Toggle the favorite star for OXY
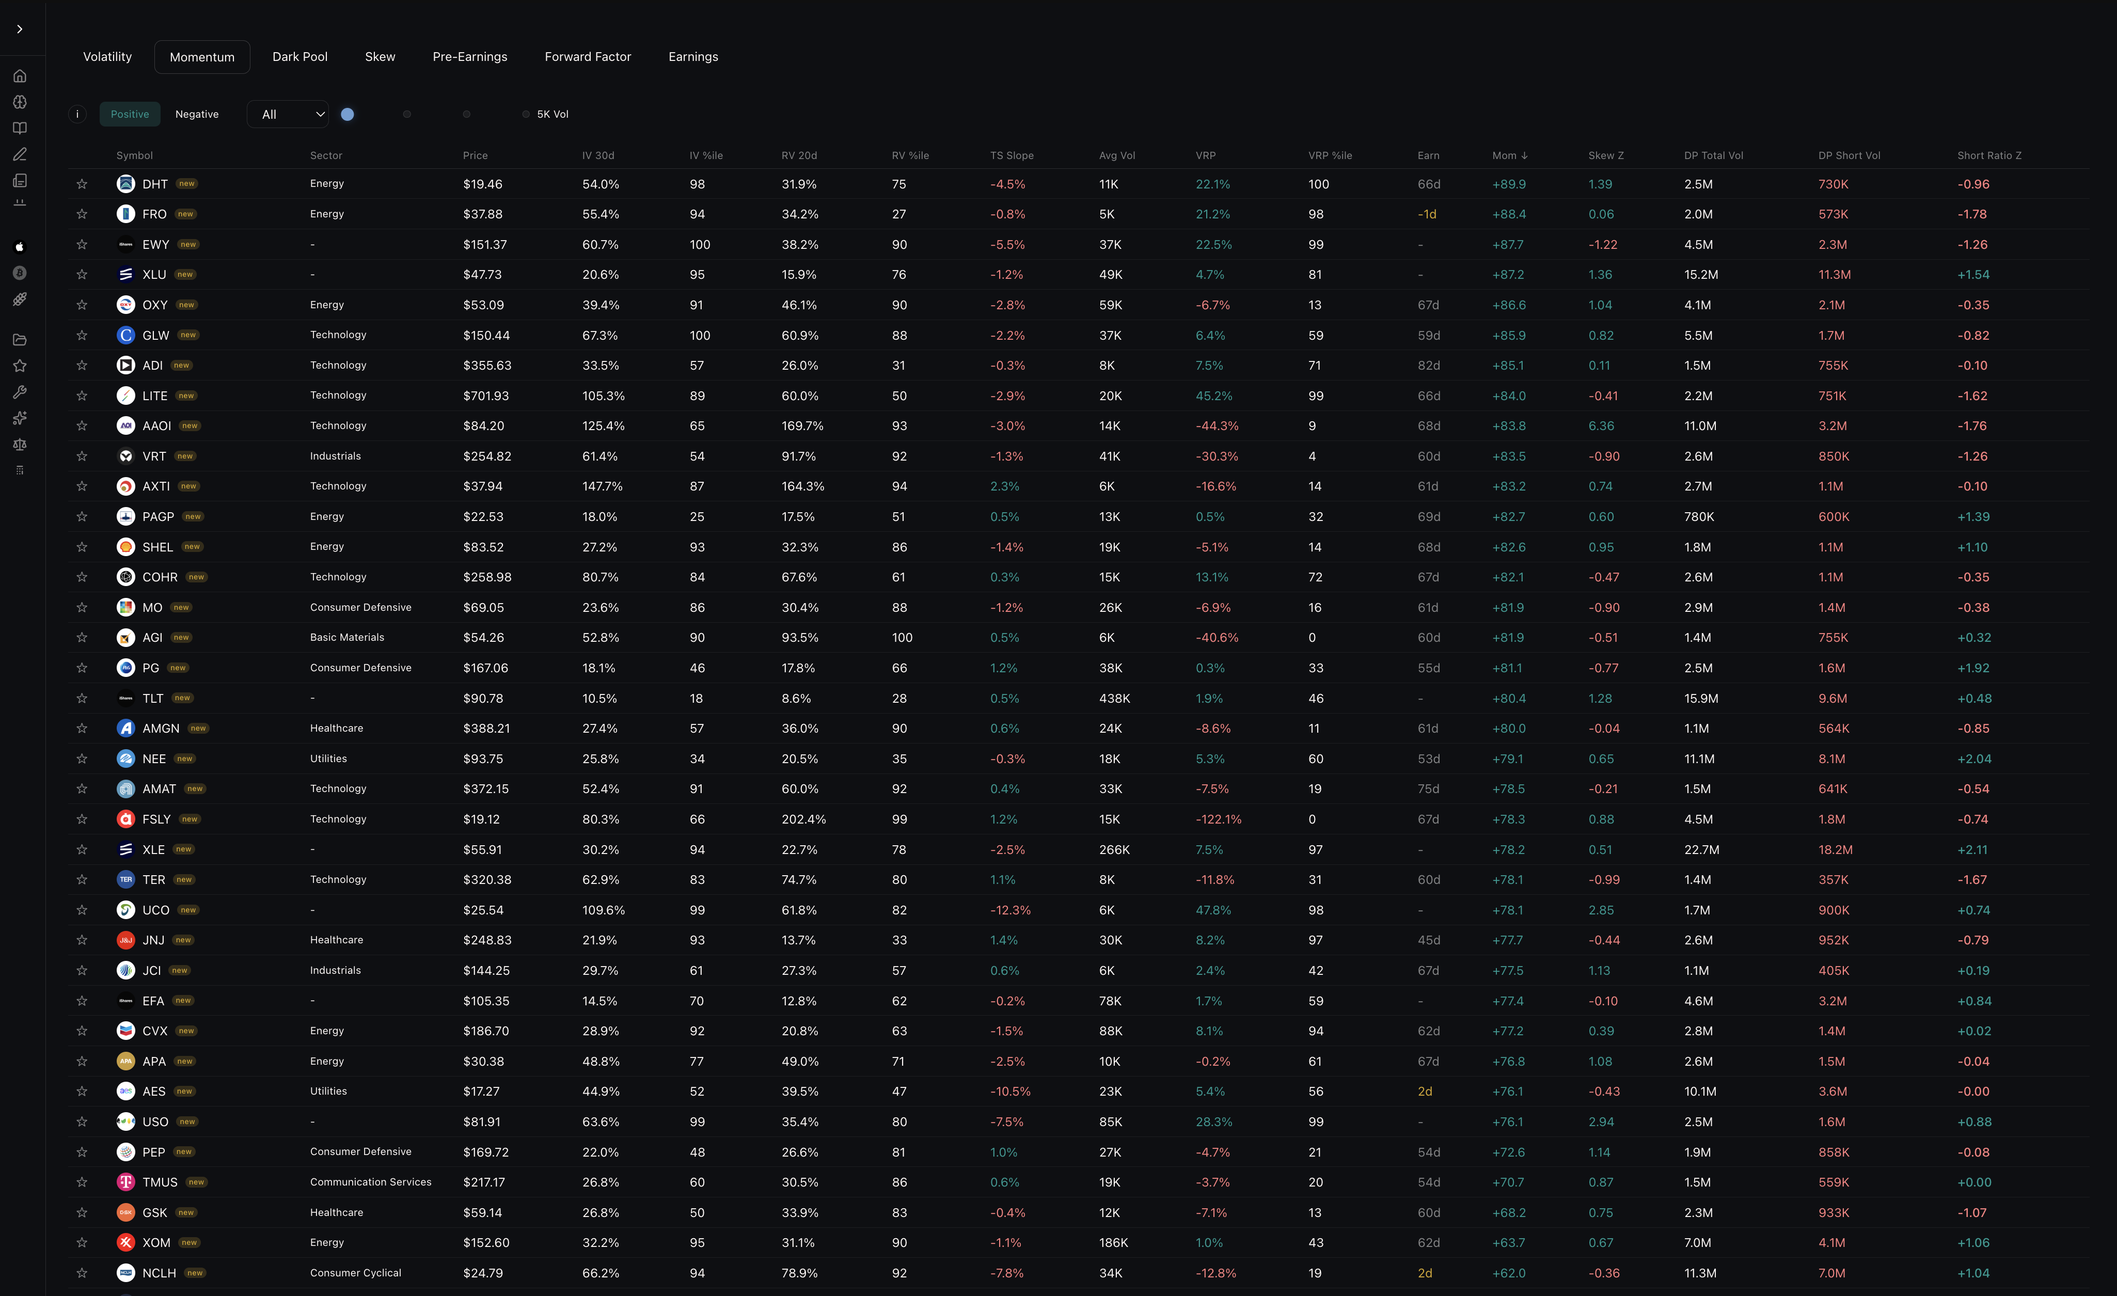This screenshot has height=1296, width=2117. (x=82, y=305)
